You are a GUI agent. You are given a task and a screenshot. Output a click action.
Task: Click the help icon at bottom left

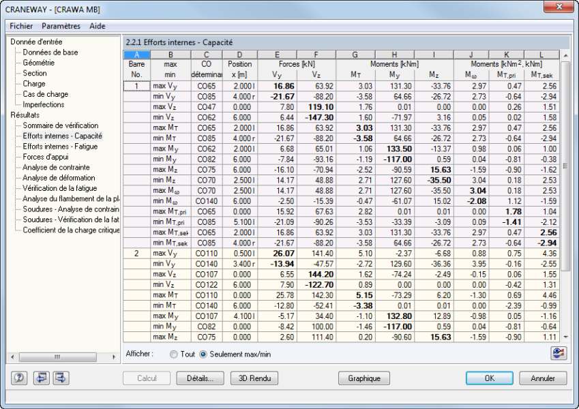pyautogui.click(x=20, y=378)
